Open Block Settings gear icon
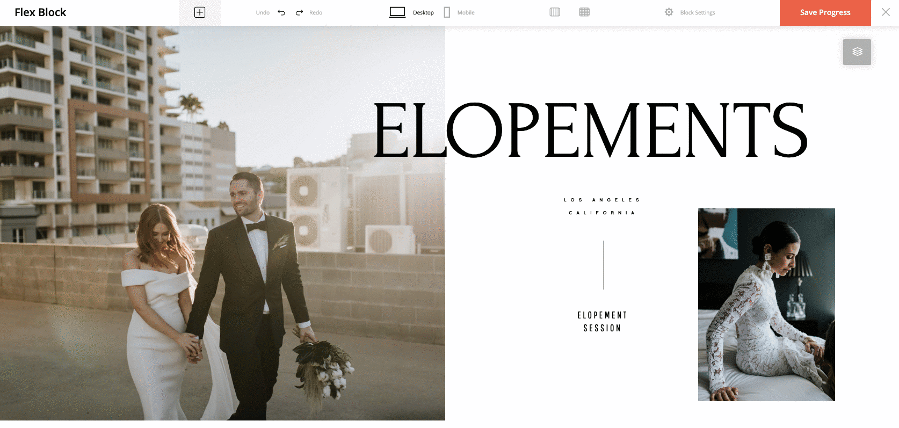This screenshot has width=899, height=428. point(669,12)
